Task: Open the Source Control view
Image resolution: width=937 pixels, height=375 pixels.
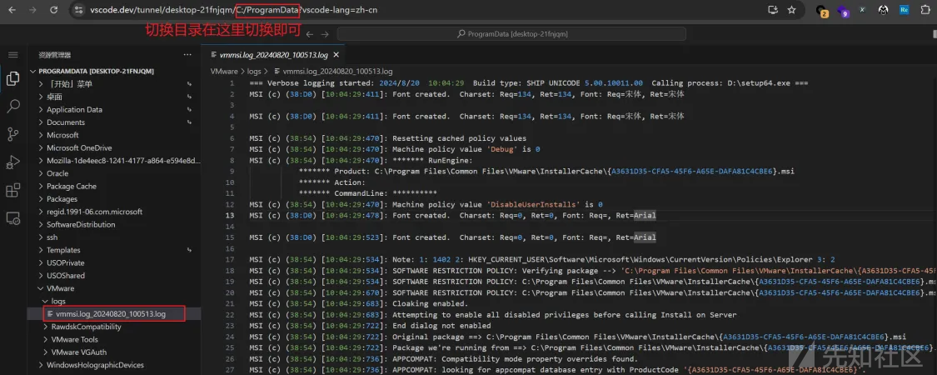Action: point(12,134)
